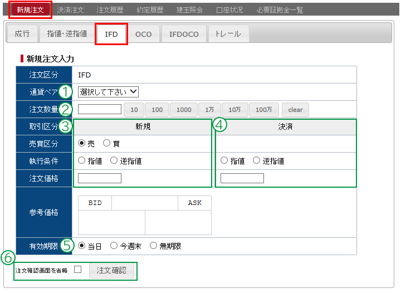
Task: Set 有効期限 to 今週末
Action: click(114, 246)
